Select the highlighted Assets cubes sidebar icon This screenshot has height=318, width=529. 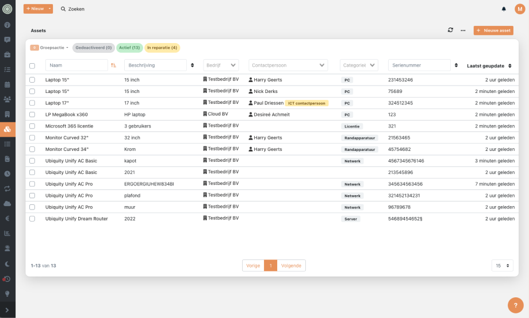(7, 129)
